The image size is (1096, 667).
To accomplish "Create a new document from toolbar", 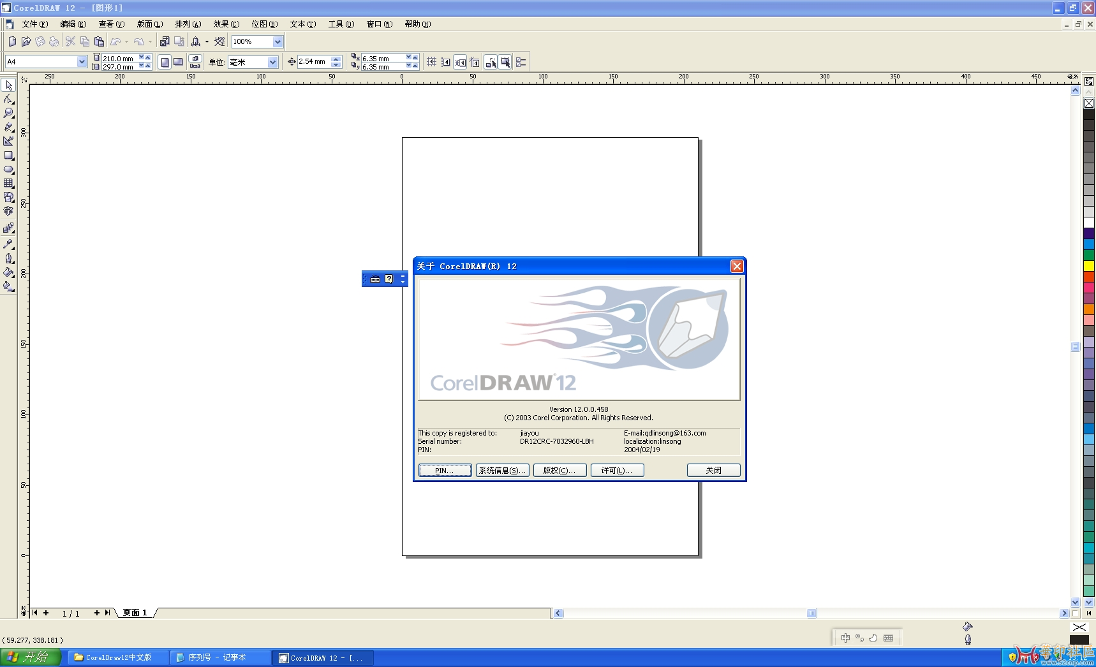I will (12, 41).
